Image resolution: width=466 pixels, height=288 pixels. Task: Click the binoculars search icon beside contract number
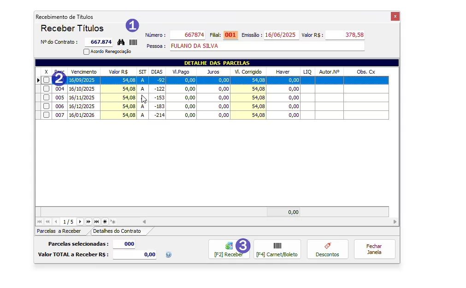coord(121,42)
